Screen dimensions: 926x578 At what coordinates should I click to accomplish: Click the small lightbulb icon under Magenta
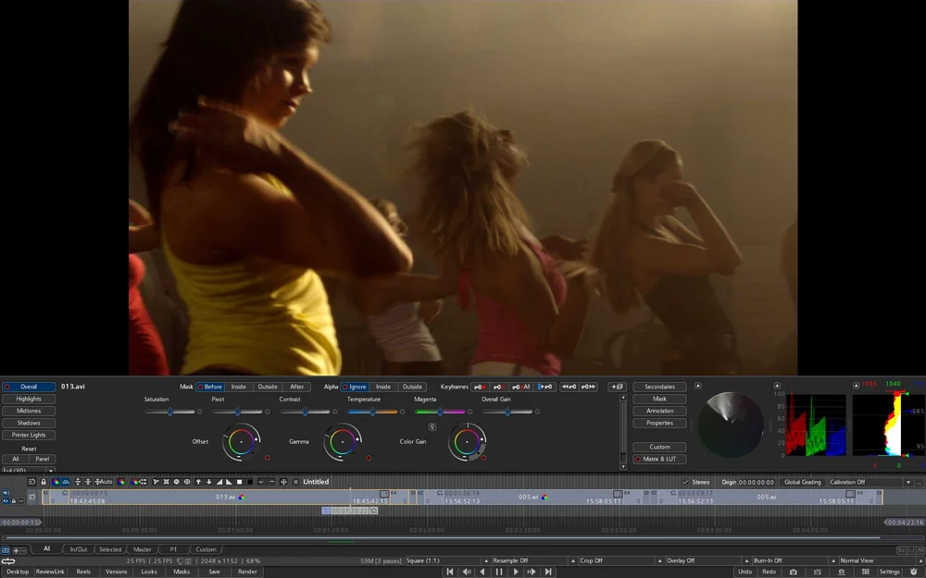click(x=432, y=426)
